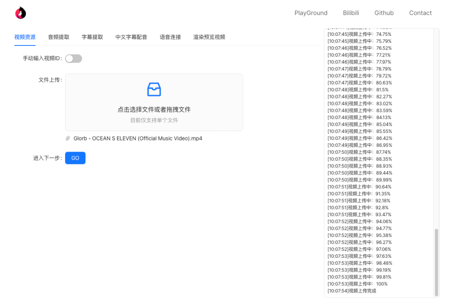Image resolution: width=450 pixels, height=299 pixels.
Task: Click the file upload tray icon
Action: pos(154,89)
